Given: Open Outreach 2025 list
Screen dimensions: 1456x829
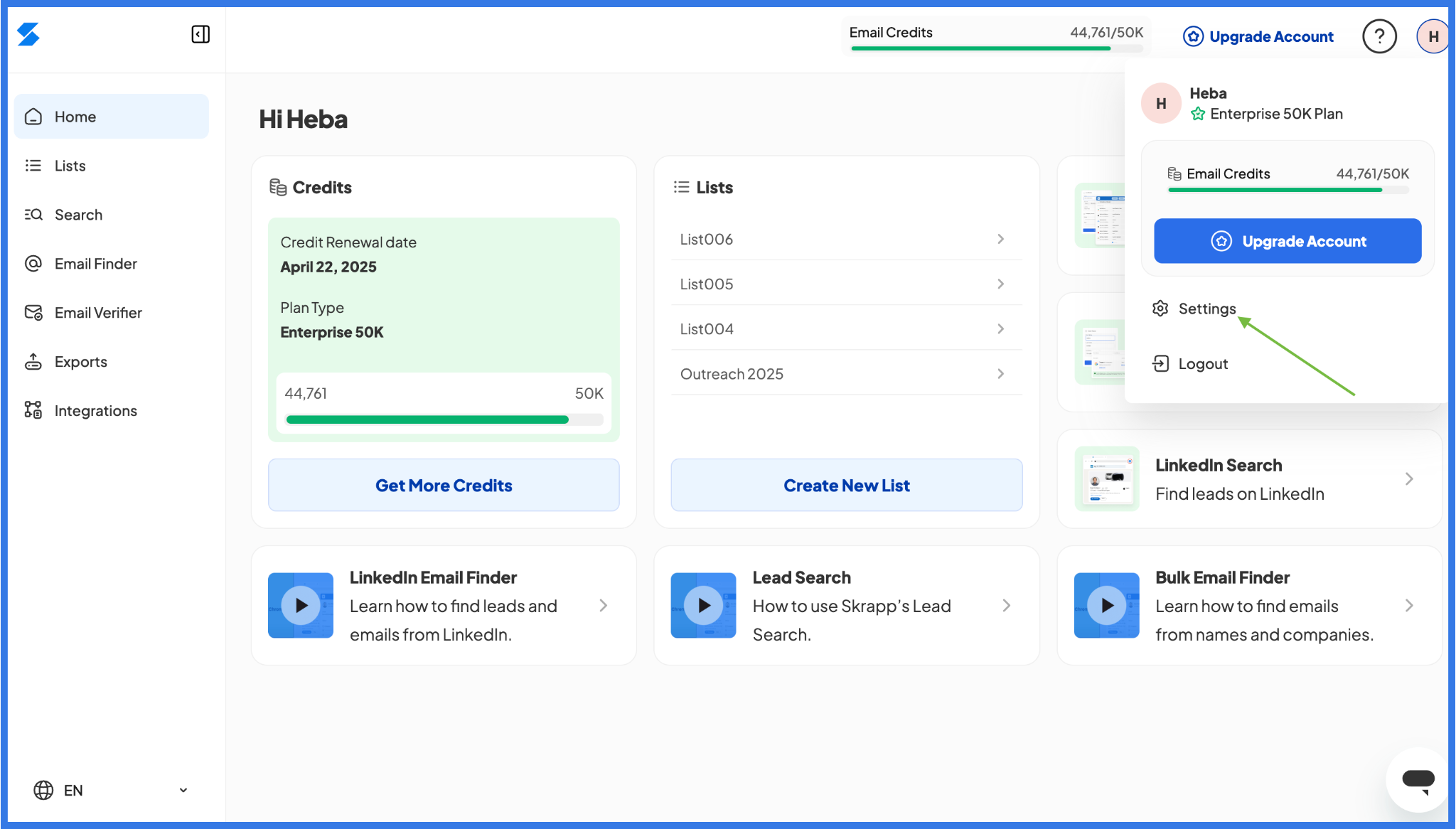Looking at the screenshot, I should pos(846,373).
